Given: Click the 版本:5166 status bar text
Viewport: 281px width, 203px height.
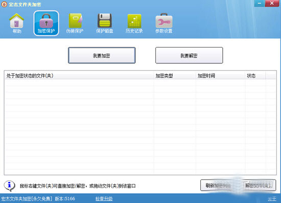Looking at the screenshot, I should pyautogui.click(x=65, y=199).
